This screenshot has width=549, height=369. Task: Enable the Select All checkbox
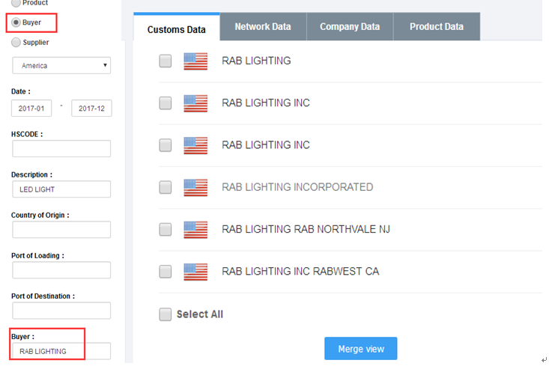click(166, 314)
